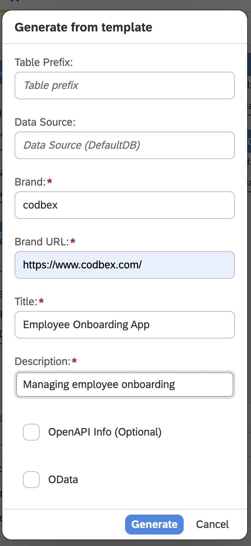Click the Description: label

point(42,362)
